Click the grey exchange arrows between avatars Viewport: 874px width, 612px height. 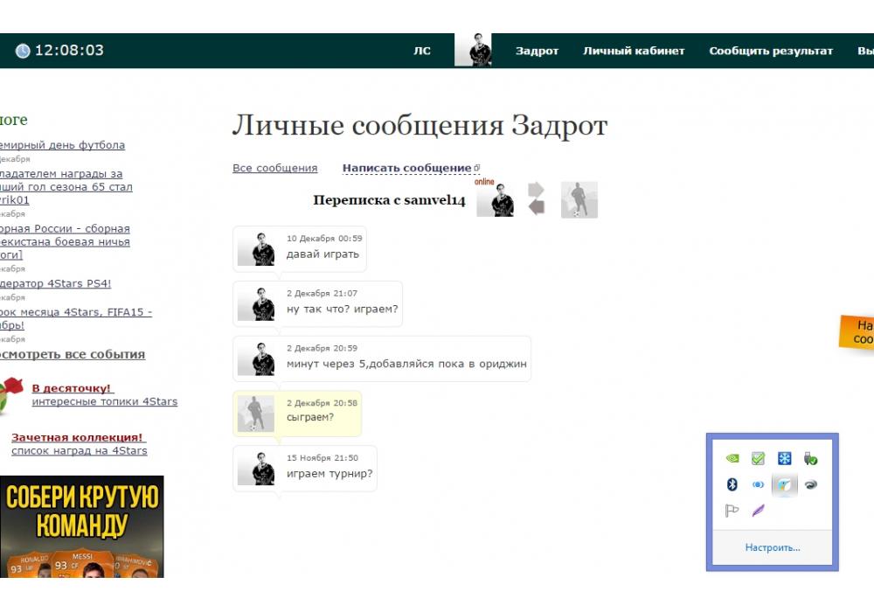click(x=537, y=198)
